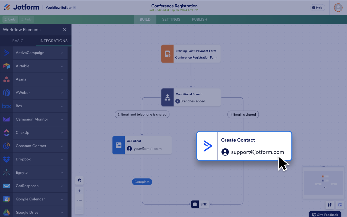Expand the Constant Contact chevron

click(x=62, y=146)
